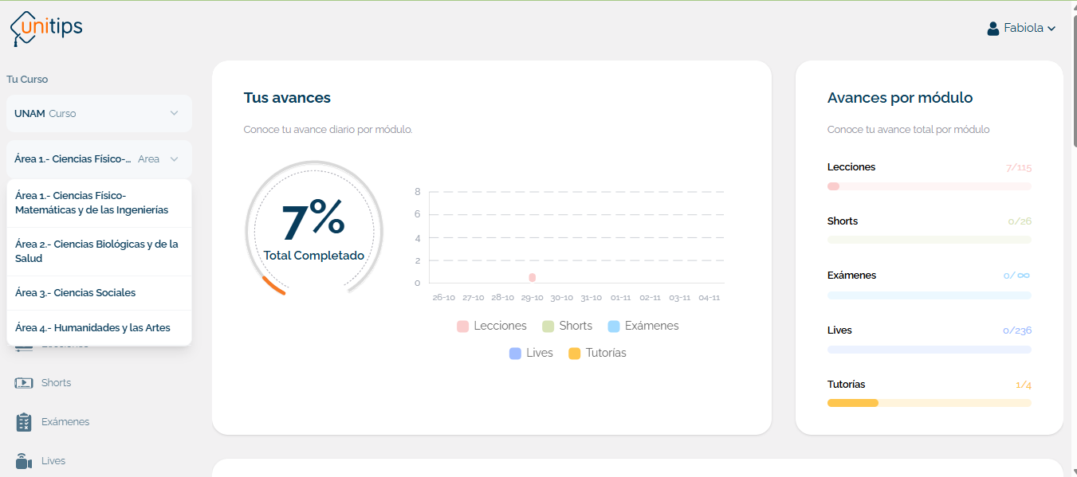Open the Shorts video icon
The image size is (1077, 477).
point(24,383)
